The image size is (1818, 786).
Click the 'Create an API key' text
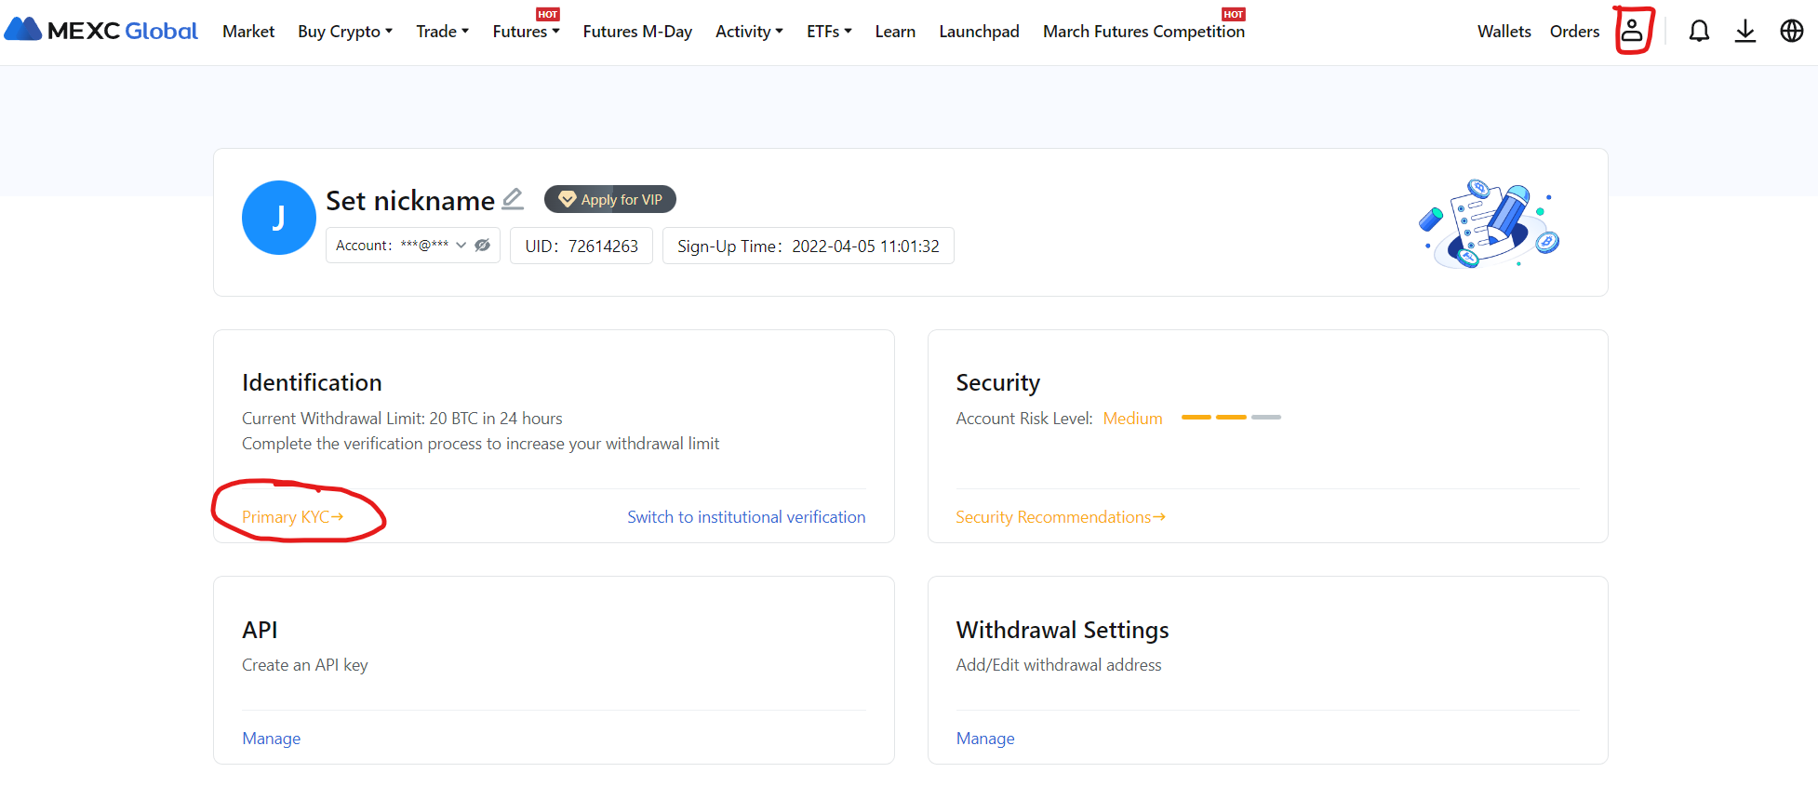(x=305, y=665)
